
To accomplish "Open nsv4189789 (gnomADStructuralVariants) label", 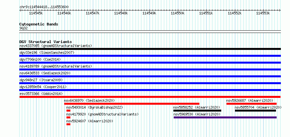I will click(x=56, y=66).
